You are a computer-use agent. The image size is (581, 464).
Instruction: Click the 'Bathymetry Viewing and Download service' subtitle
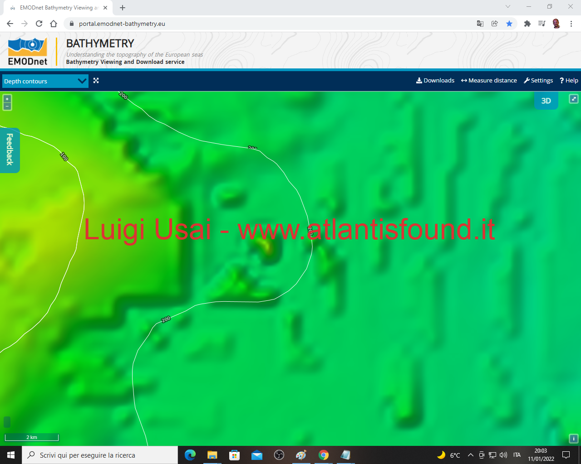(125, 62)
